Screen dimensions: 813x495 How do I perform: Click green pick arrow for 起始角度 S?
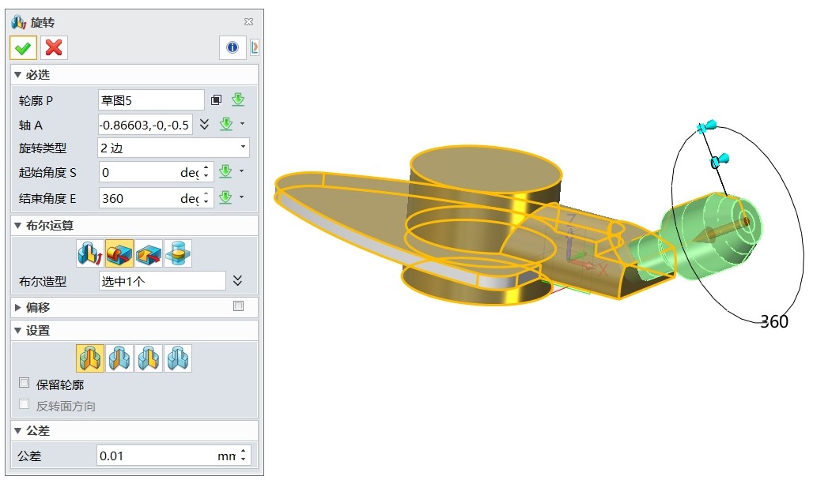[225, 171]
